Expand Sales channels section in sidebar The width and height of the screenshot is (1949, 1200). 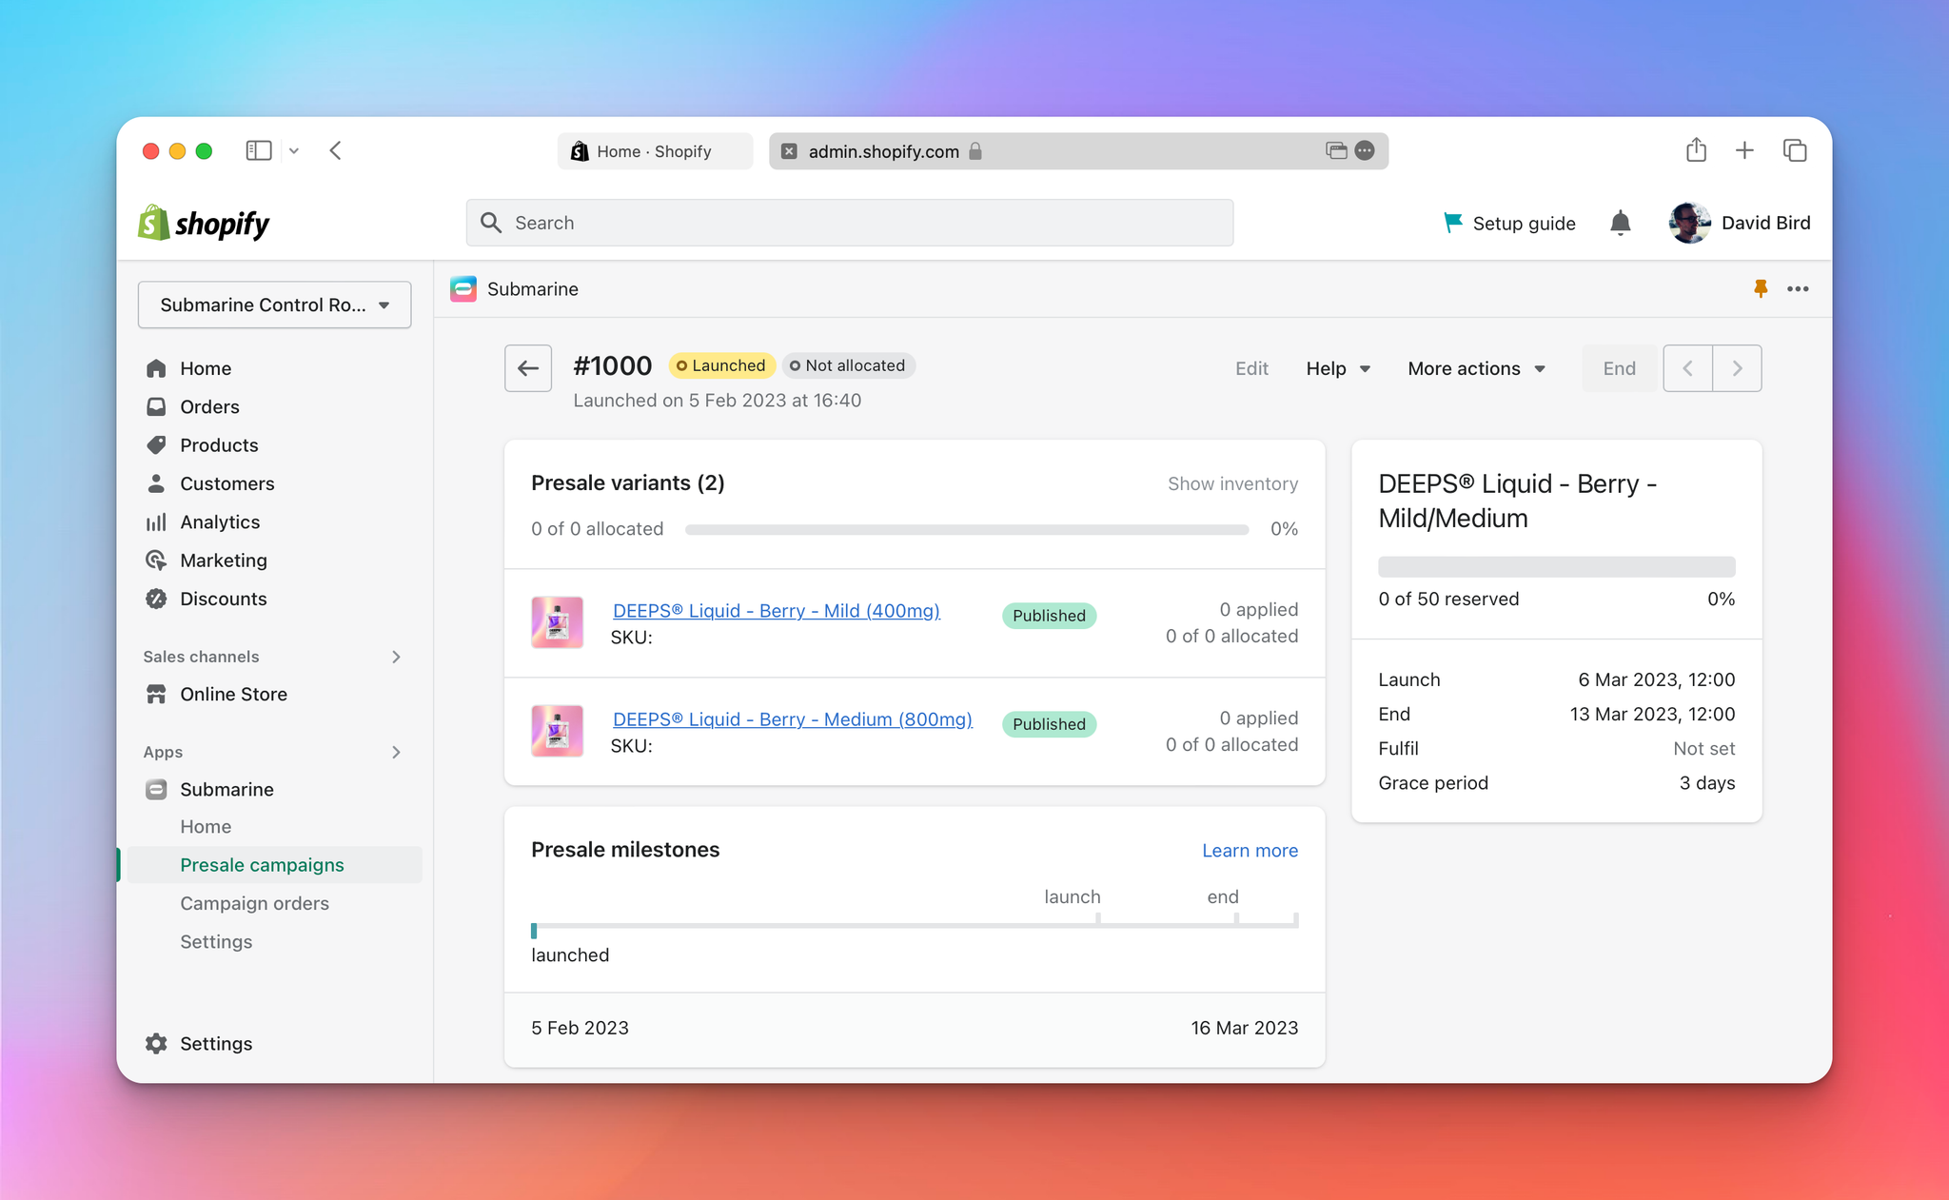398,656
